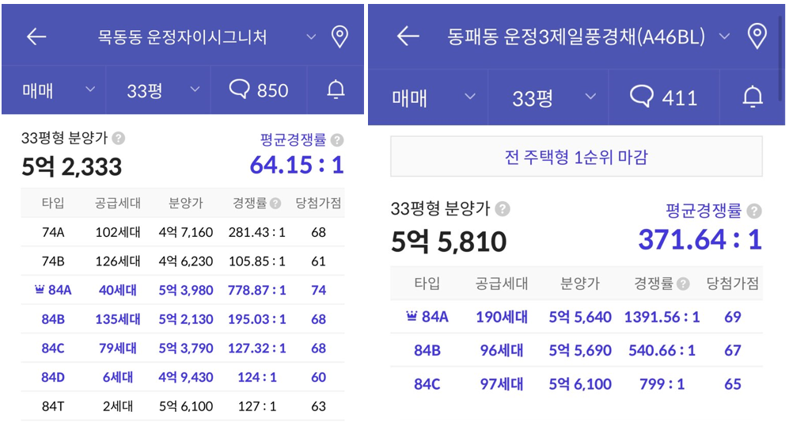789x423 pixels.
Task: Tap alarm bell in 운정자이시그니처 panel
Action: pos(336,90)
